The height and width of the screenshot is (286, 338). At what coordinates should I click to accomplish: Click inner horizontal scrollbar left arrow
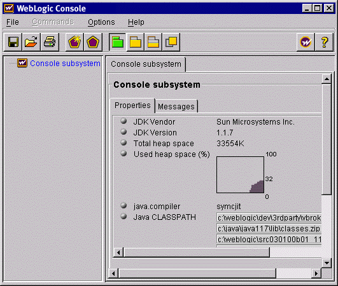118,252
